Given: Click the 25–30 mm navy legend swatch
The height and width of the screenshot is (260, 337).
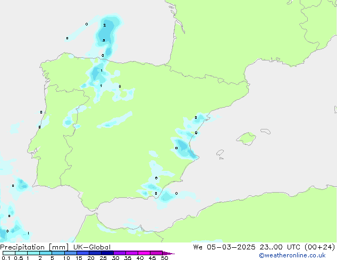Looking at the screenshot, I should coord(107,253).
